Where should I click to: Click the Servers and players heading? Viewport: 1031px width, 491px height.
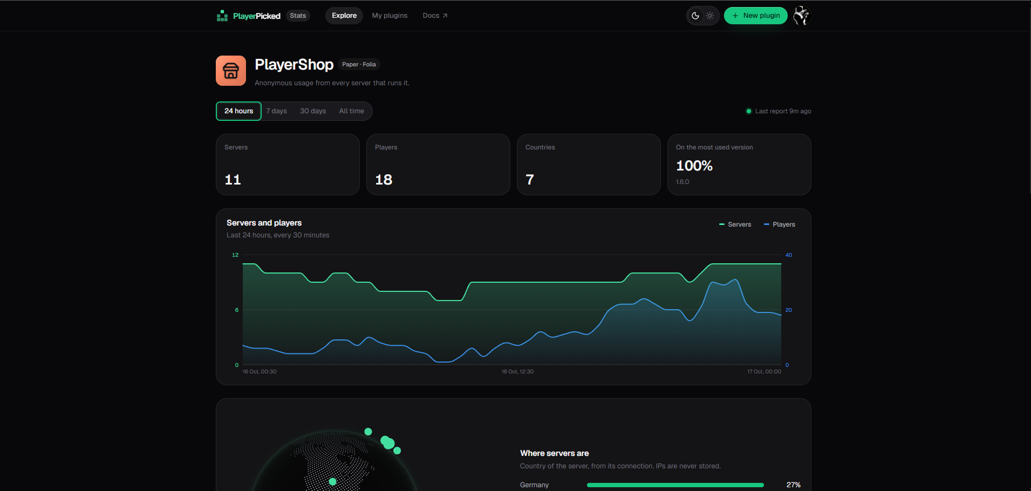(x=264, y=223)
